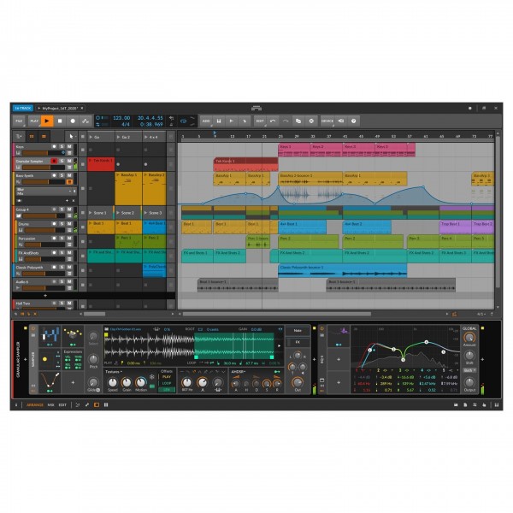The height and width of the screenshot is (513, 513).
Task: Click the add instrument track icon beside ADD
Action: [219, 121]
